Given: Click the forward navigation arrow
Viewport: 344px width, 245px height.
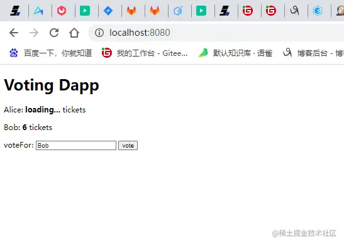Looking at the screenshot, I should coord(34,33).
